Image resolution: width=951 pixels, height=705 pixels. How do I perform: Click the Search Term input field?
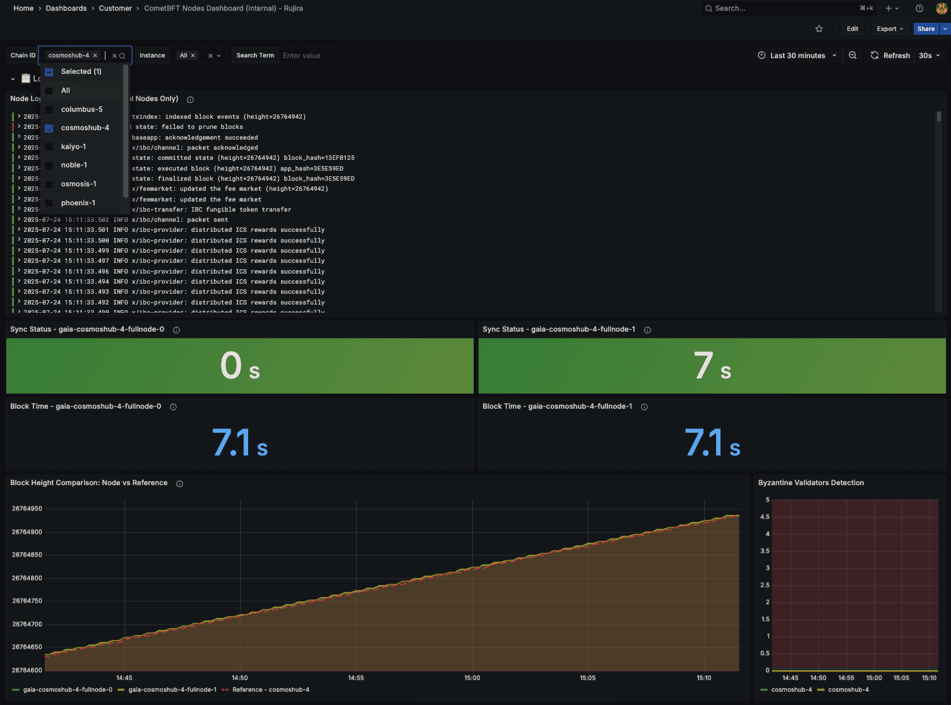point(308,56)
